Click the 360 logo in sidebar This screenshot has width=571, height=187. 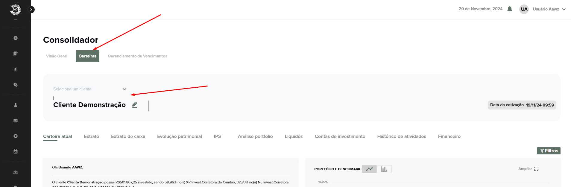[15, 10]
